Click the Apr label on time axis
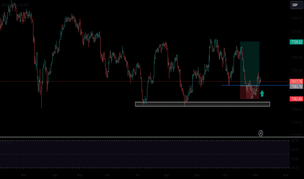Screen dimensions: 304x179 [55, 175]
